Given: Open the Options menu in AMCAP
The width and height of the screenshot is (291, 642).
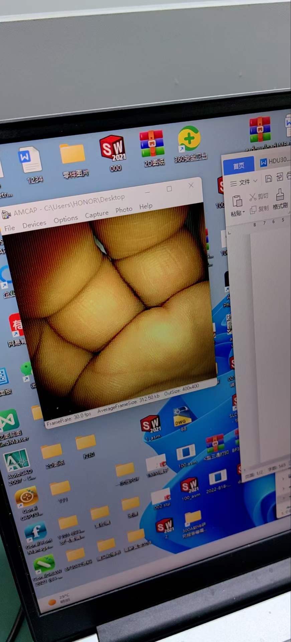Looking at the screenshot, I should pyautogui.click(x=65, y=219).
